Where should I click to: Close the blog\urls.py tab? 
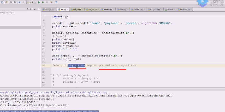click(x=162, y=9)
